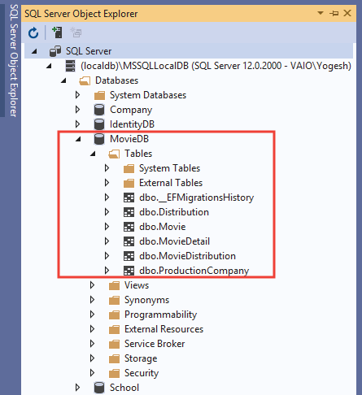
Task: Click the dbo.MovieDistribution table icon
Action: click(x=129, y=256)
